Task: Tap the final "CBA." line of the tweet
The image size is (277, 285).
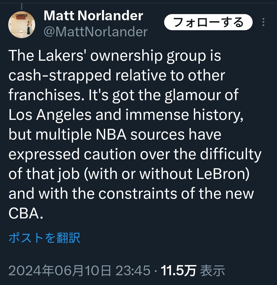Action: point(26,213)
